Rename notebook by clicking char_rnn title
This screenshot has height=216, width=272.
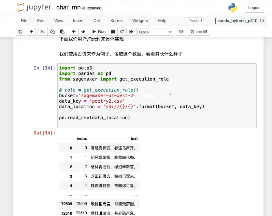tap(68, 7)
